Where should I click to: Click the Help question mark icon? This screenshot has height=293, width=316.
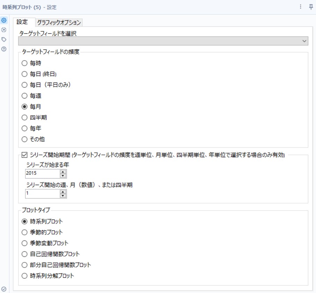point(4,49)
